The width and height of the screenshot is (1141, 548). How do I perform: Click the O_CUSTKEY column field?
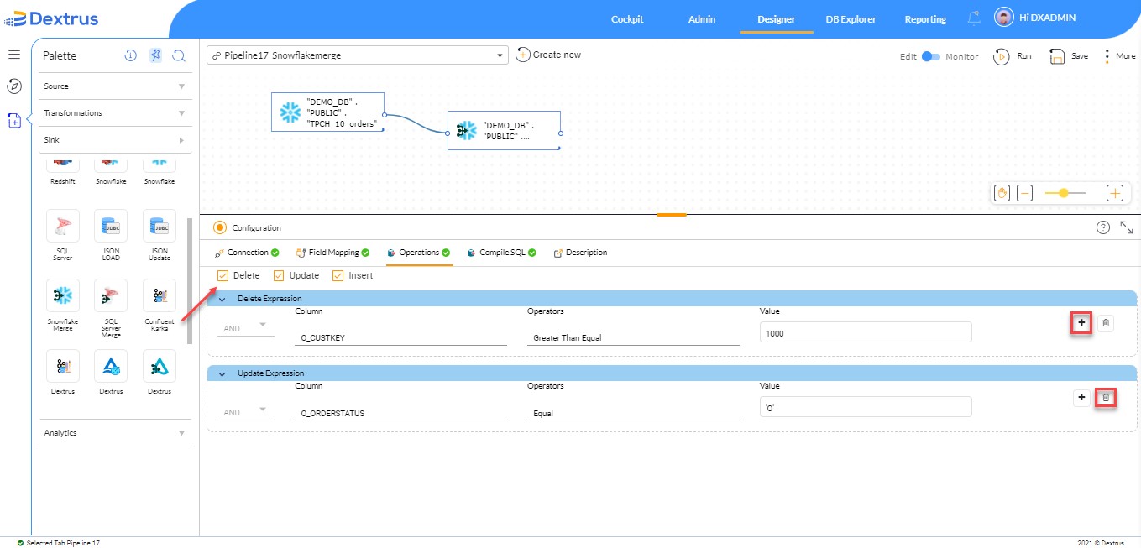(x=401, y=337)
